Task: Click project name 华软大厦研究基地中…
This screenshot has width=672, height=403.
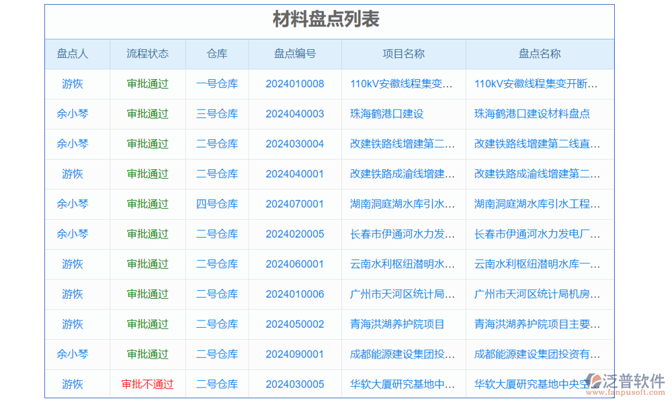Action: [403, 384]
